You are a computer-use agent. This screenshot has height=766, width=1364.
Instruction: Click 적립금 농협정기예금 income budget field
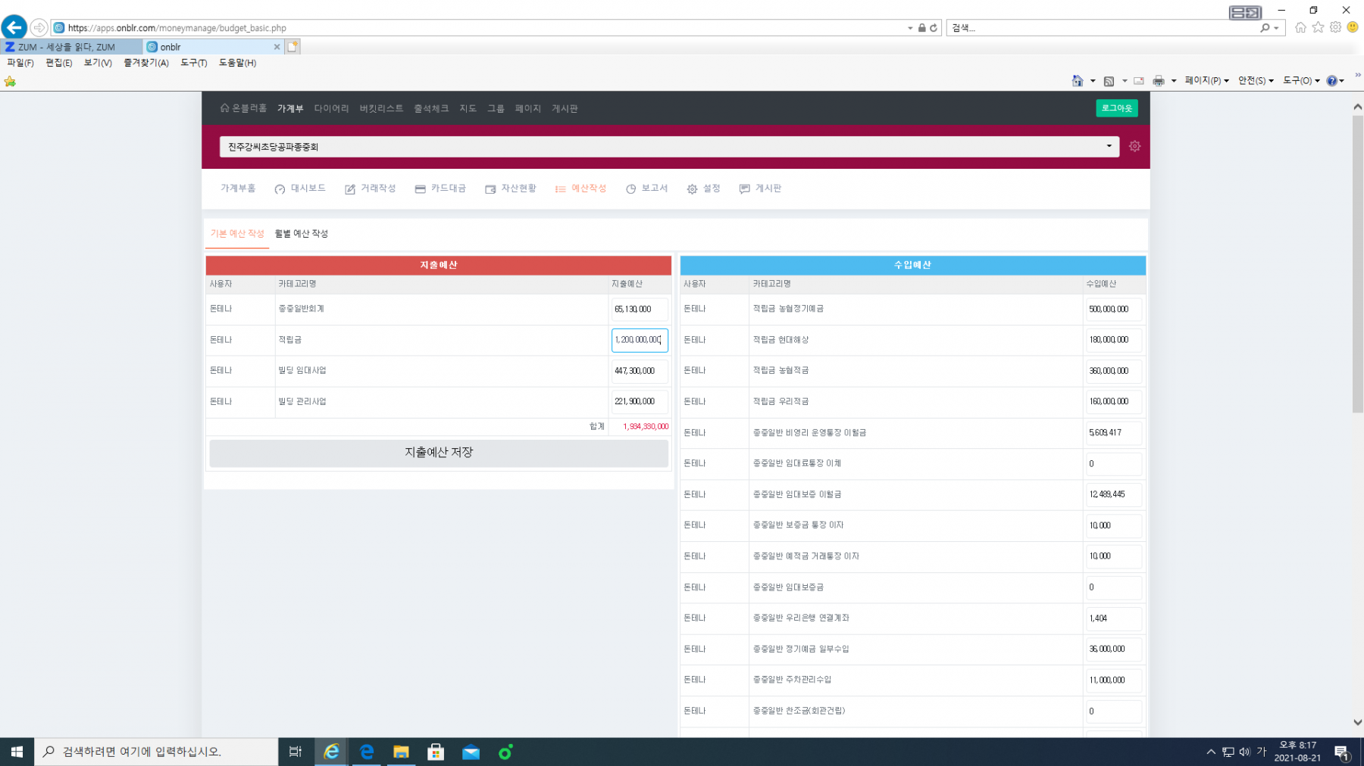tap(1112, 310)
